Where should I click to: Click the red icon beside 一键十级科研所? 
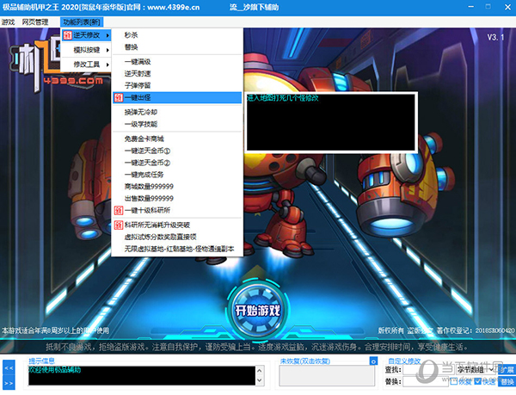tap(118, 210)
